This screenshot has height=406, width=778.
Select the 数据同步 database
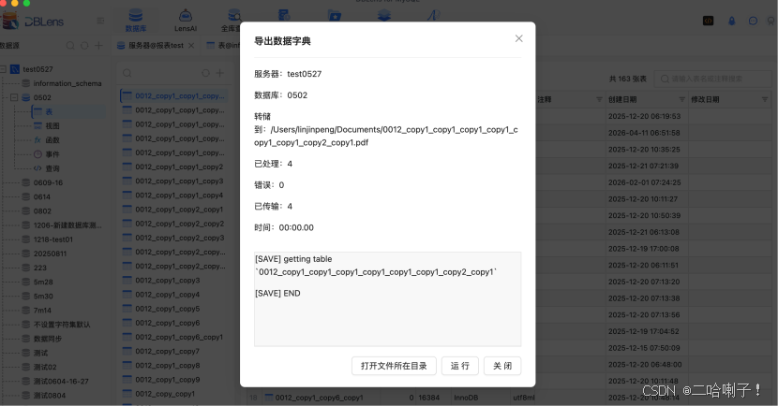(x=48, y=339)
